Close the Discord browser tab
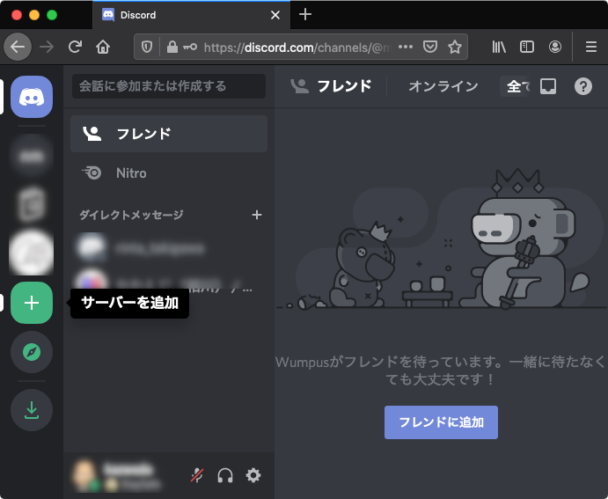This screenshot has height=499, width=608. 275,15
